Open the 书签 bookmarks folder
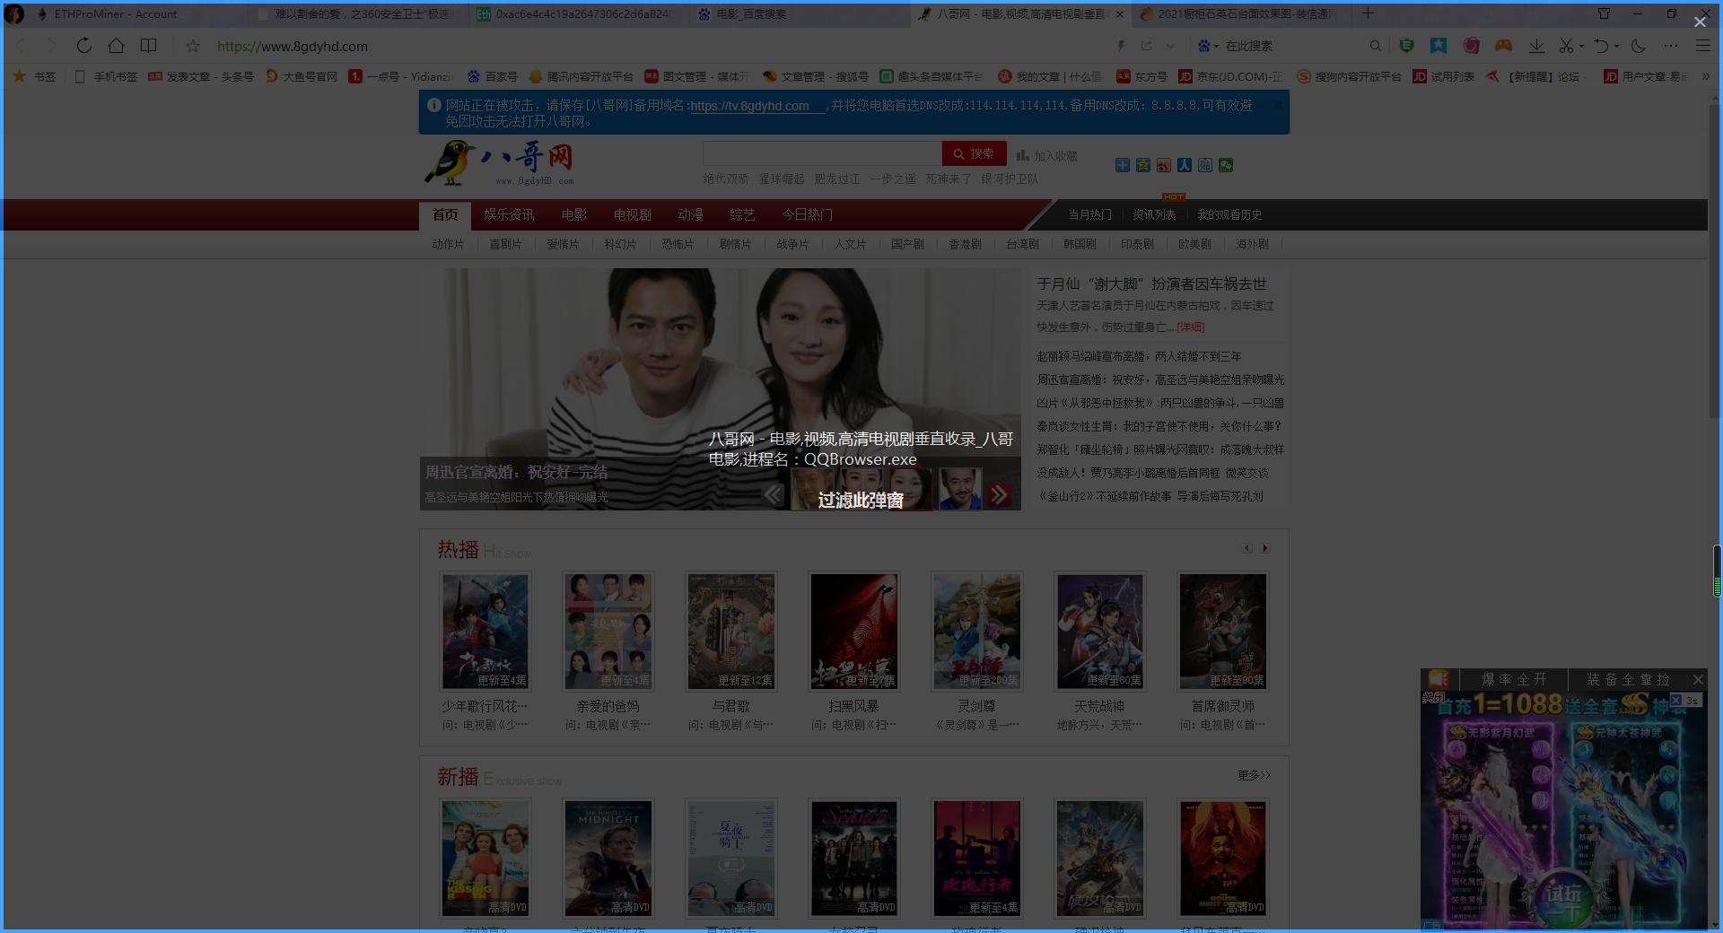The width and height of the screenshot is (1723, 933). pyautogui.click(x=34, y=76)
